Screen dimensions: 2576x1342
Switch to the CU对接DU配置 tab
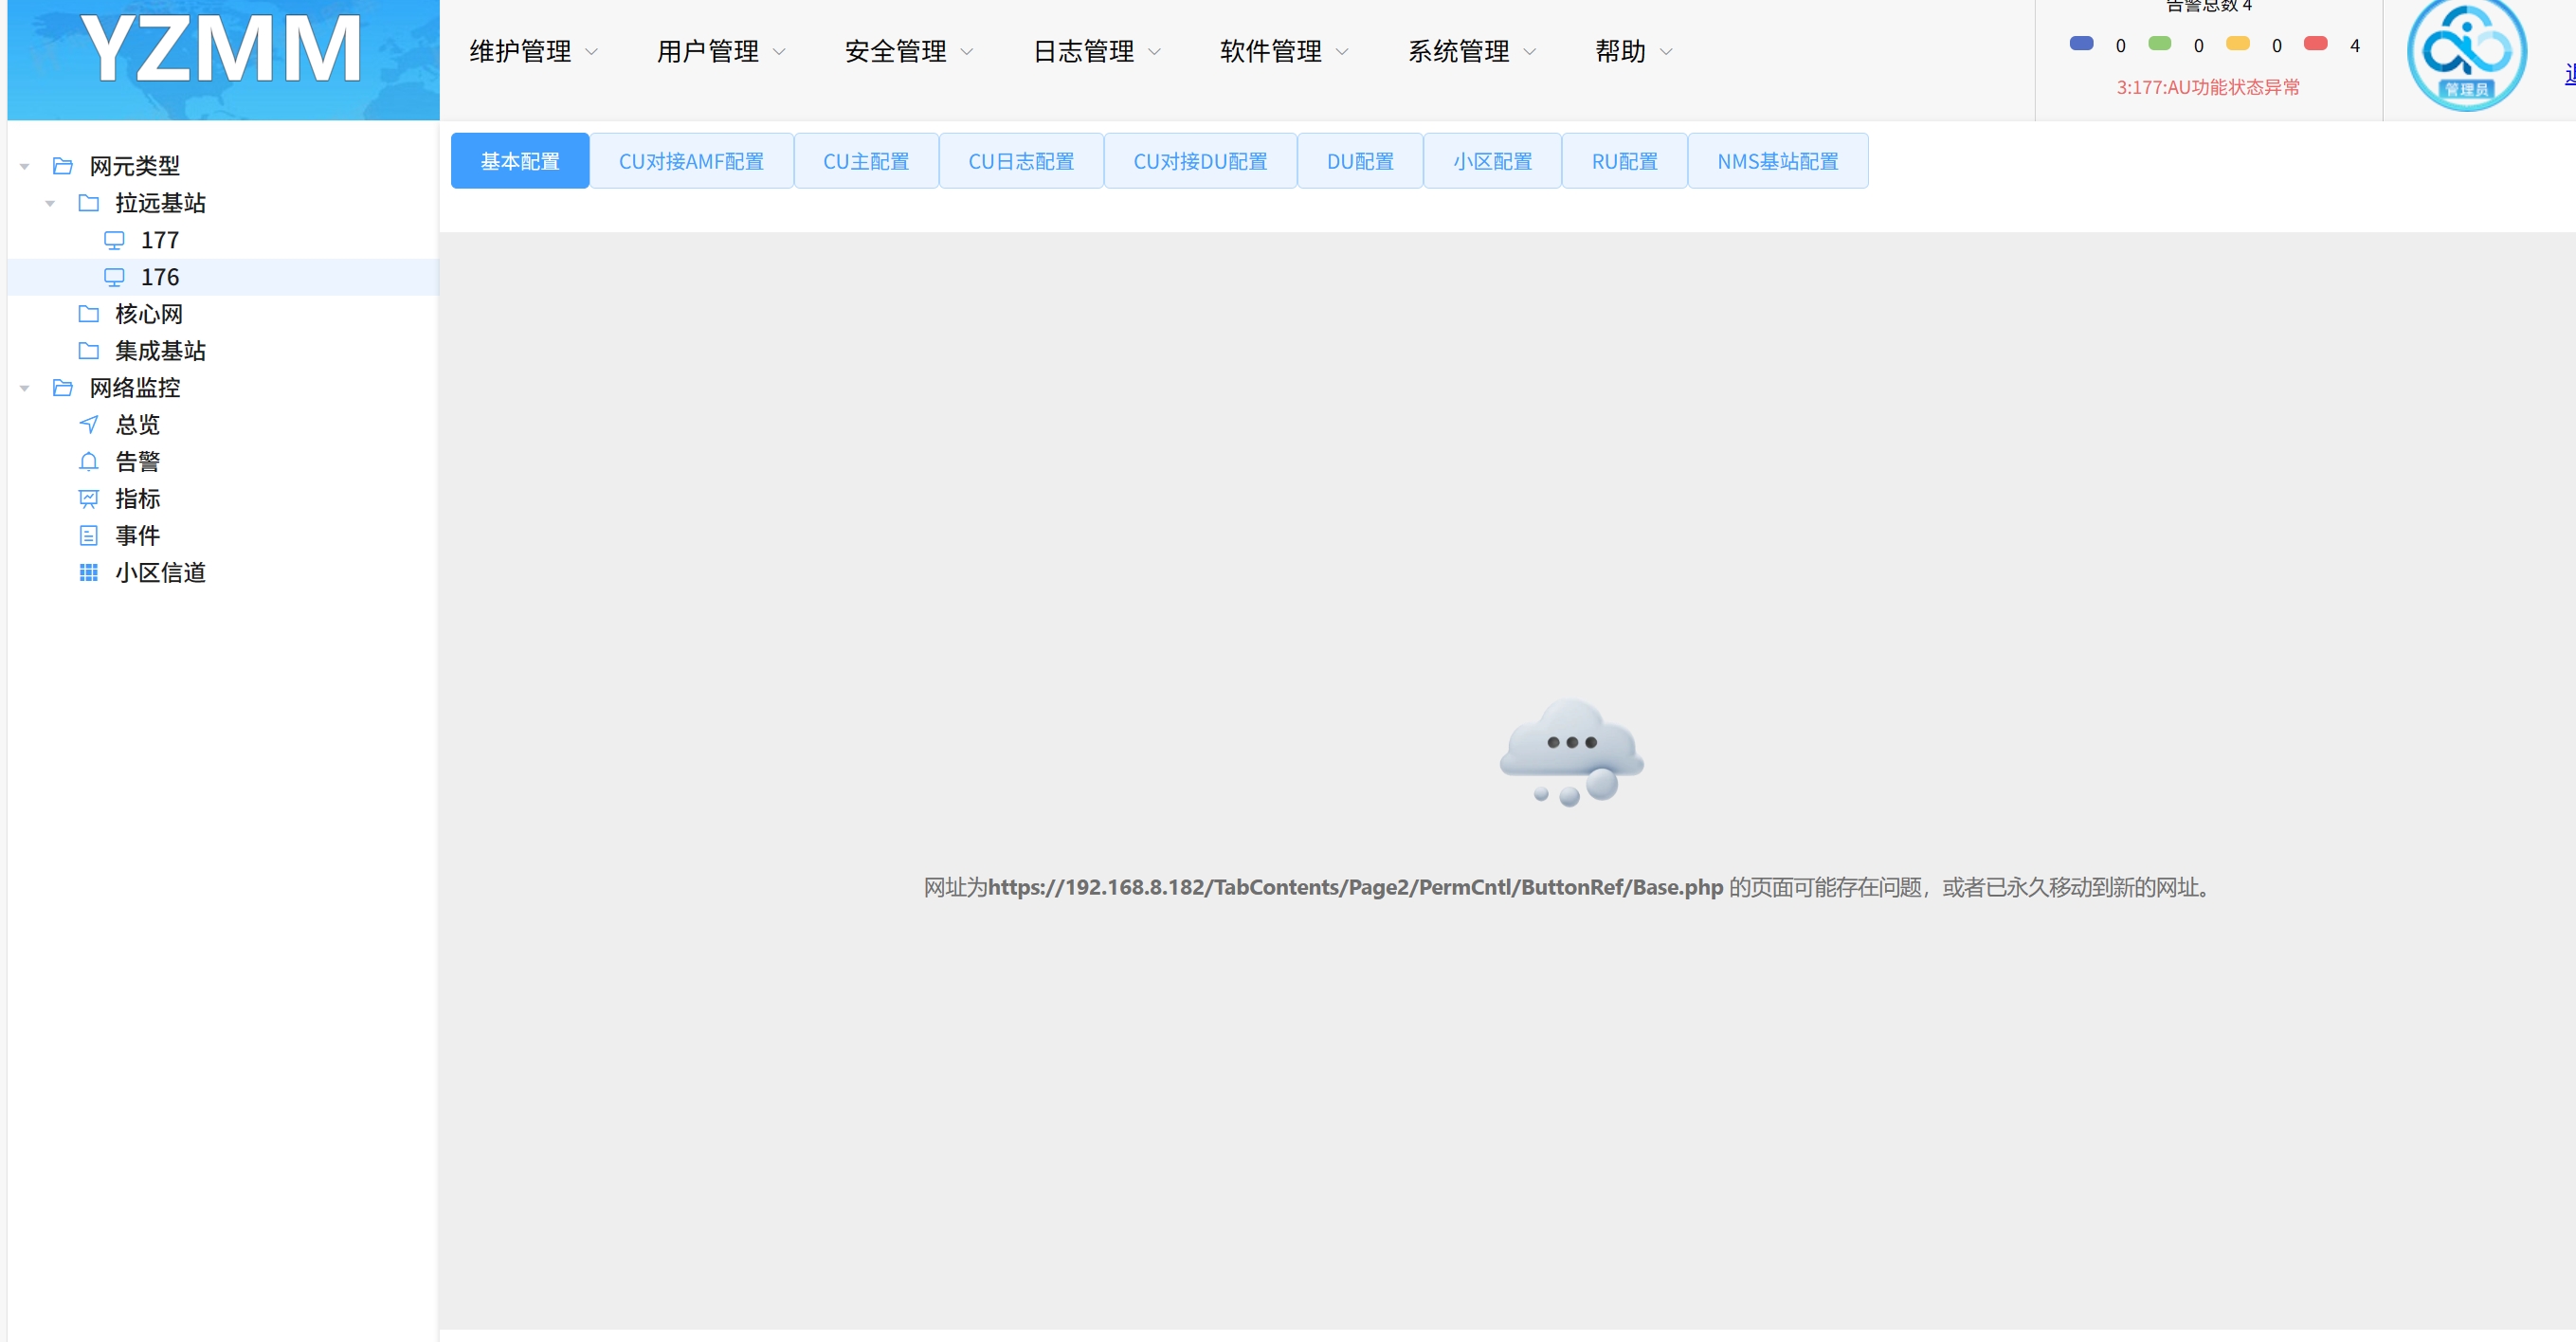[1200, 161]
